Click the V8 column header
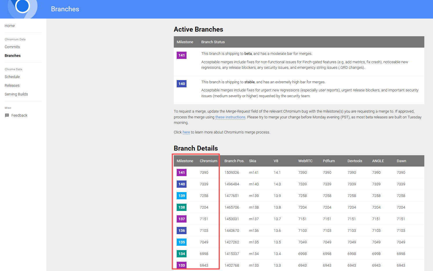Screen dimensions: 433x271 click(276, 161)
